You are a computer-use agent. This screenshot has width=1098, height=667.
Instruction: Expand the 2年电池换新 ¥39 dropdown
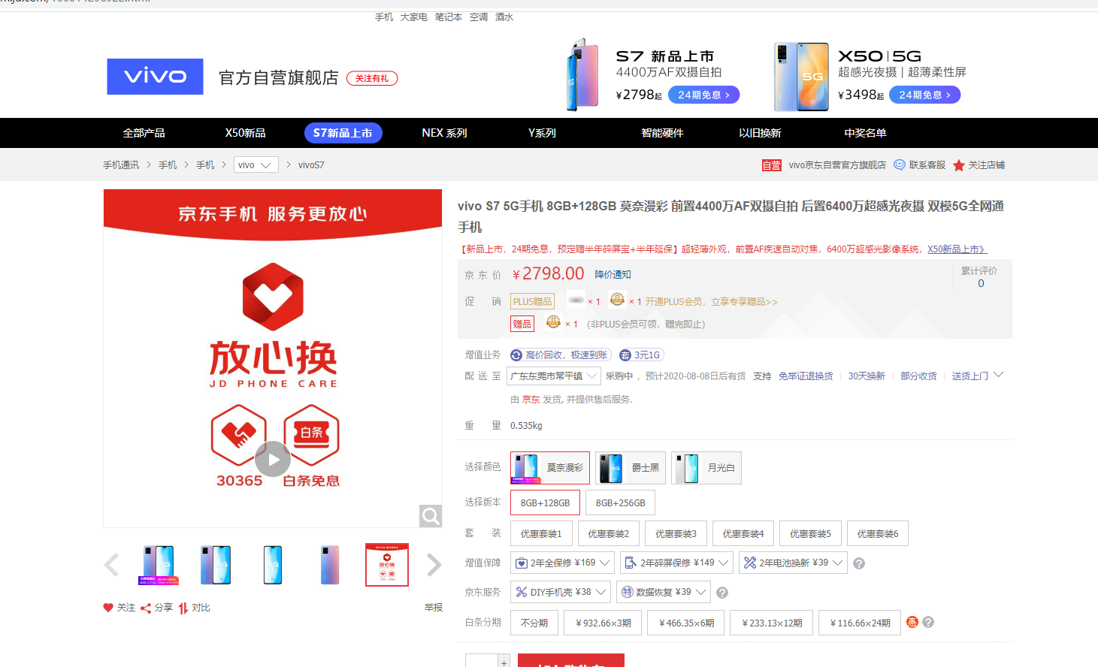[x=793, y=563]
